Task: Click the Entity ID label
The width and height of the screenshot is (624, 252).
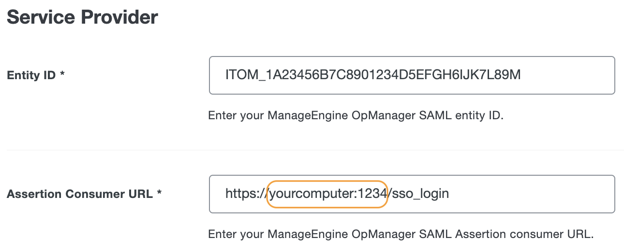Action: coord(32,75)
